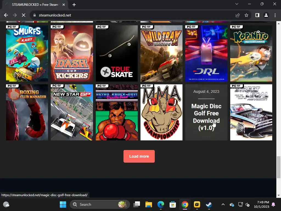Open clock showing 7:49 PM
The width and height of the screenshot is (281, 211).
tap(262, 204)
